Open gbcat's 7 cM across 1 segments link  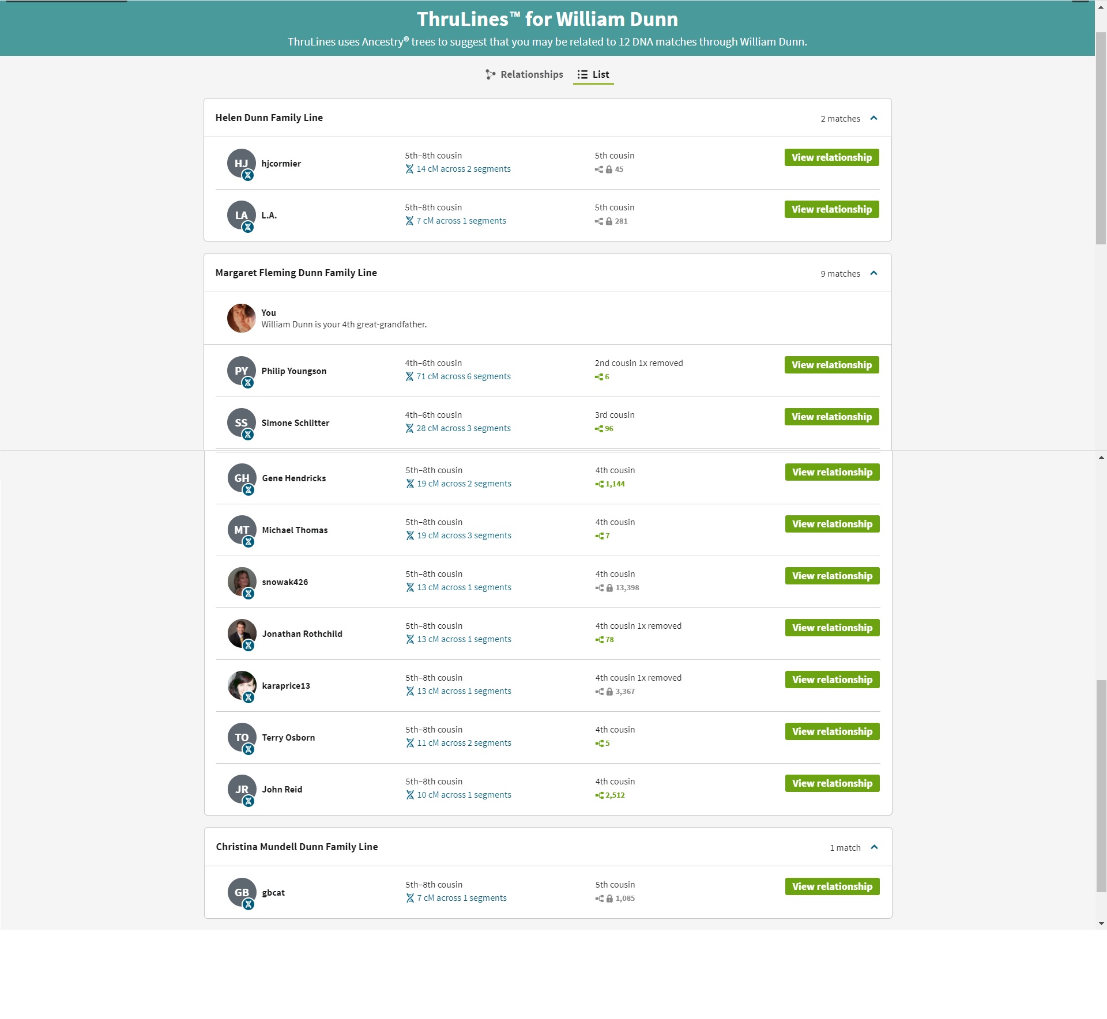(x=457, y=898)
